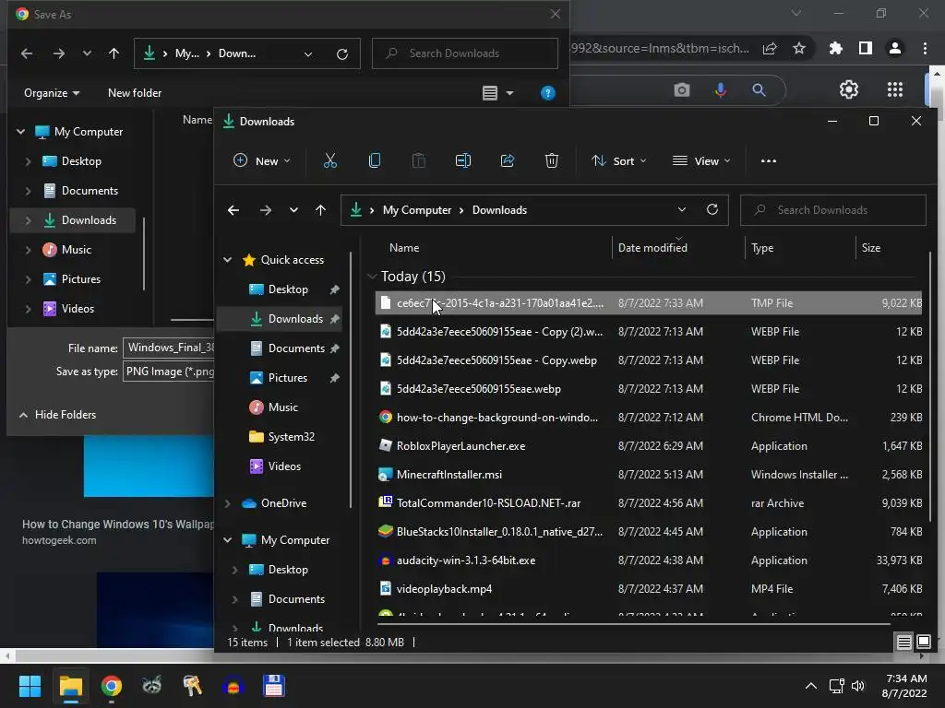This screenshot has width=945, height=708.
Task: Select System32 folder in Quick access
Action: [x=291, y=436]
